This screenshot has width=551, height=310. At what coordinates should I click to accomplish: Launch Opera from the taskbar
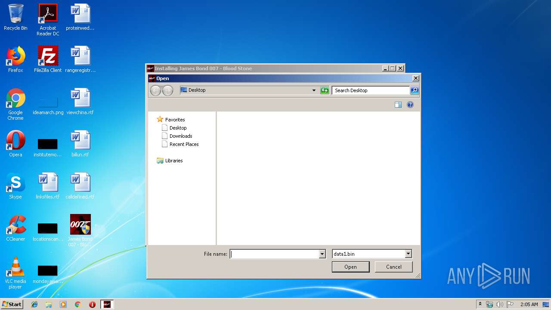pyautogui.click(x=92, y=304)
